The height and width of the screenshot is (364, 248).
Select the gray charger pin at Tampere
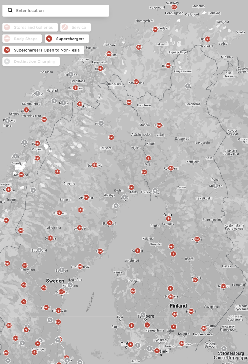pyautogui.click(x=143, y=315)
